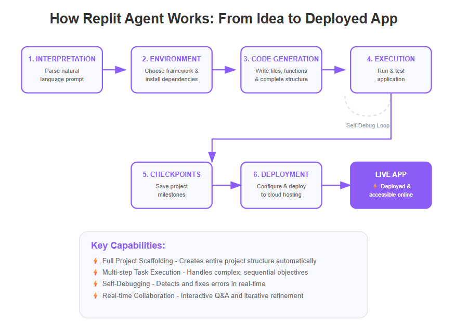Select the 2. ENVIRONMENT step box
The height and width of the screenshot is (336, 455).
tap(172, 70)
